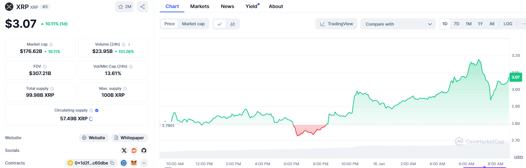
Task: Click the BNB chain icon in contract
Action: coord(70,163)
